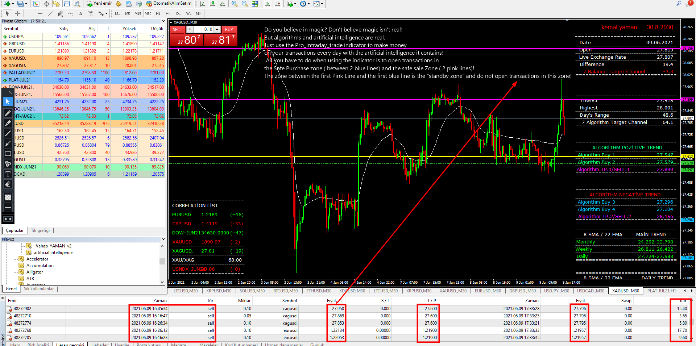
Task: Click the SELL button
Action: (x=177, y=29)
